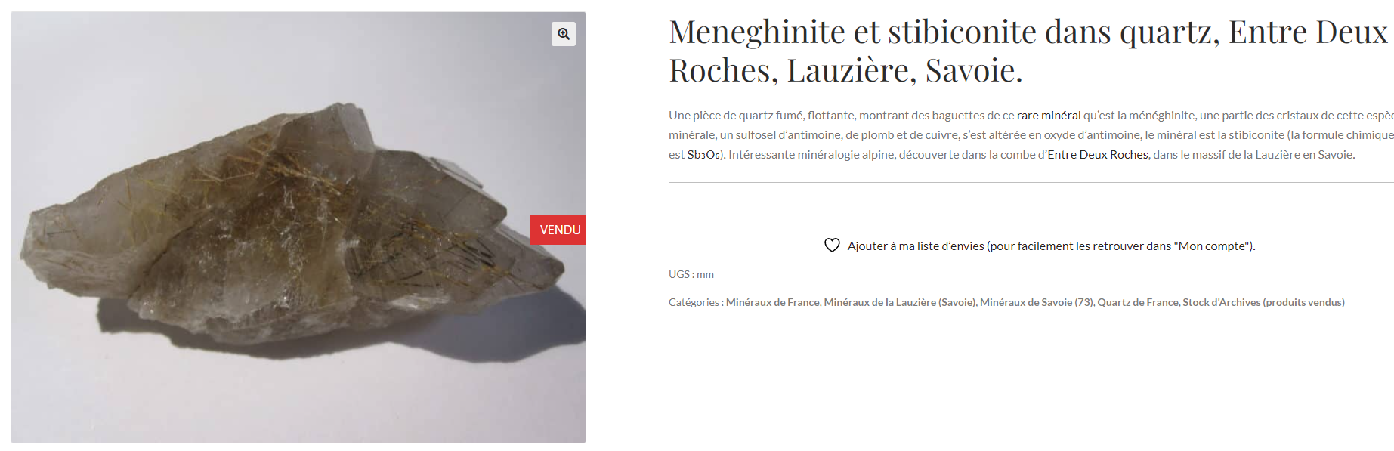Click the product title 'Meneghinite et stibiconite dans quartz'

point(944,32)
